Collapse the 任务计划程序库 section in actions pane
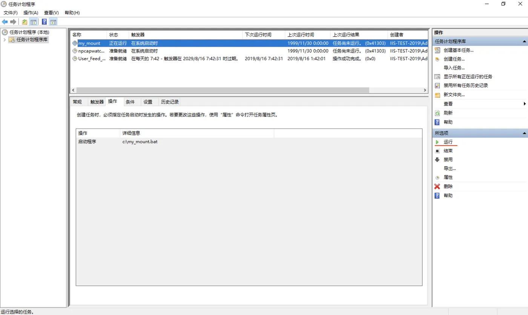The width and height of the screenshot is (528, 315). pos(524,41)
